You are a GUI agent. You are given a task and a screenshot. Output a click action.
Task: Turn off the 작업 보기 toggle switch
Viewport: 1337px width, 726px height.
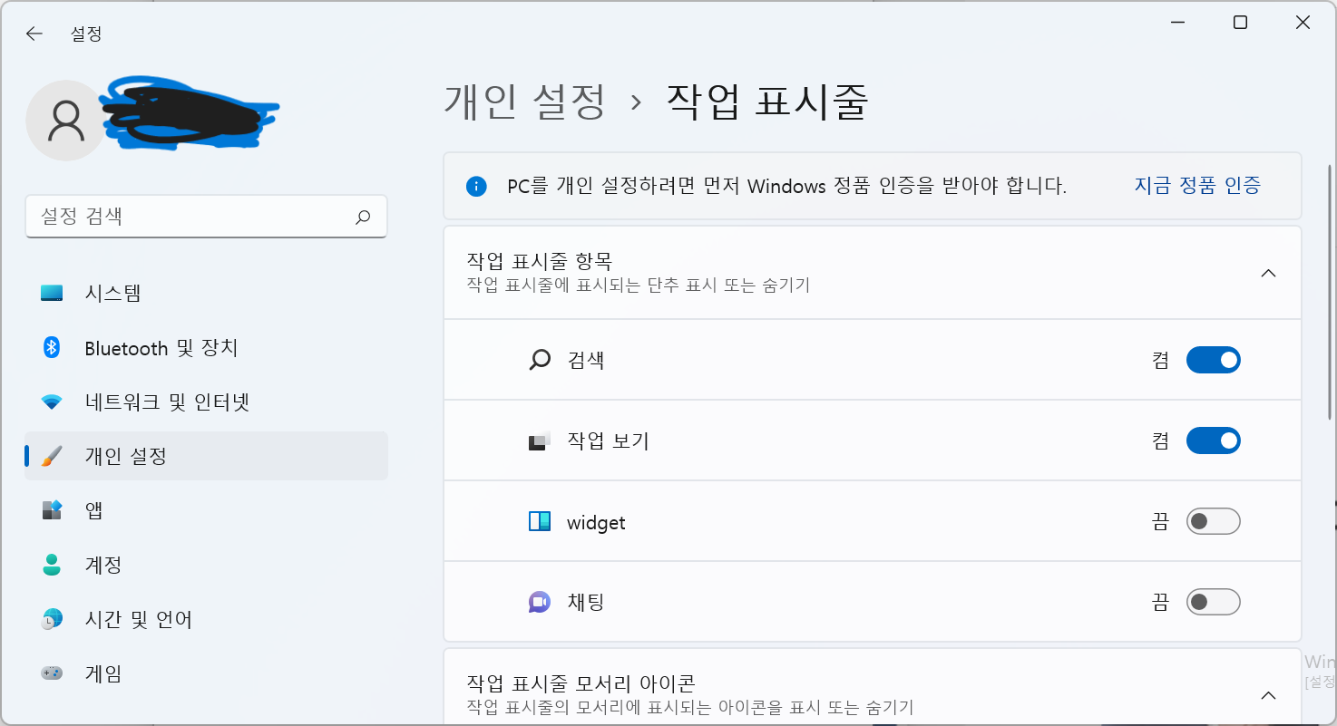tap(1214, 440)
